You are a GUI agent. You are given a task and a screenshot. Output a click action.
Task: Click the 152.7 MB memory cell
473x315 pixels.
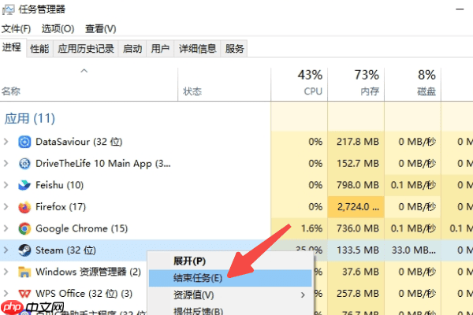click(x=356, y=163)
